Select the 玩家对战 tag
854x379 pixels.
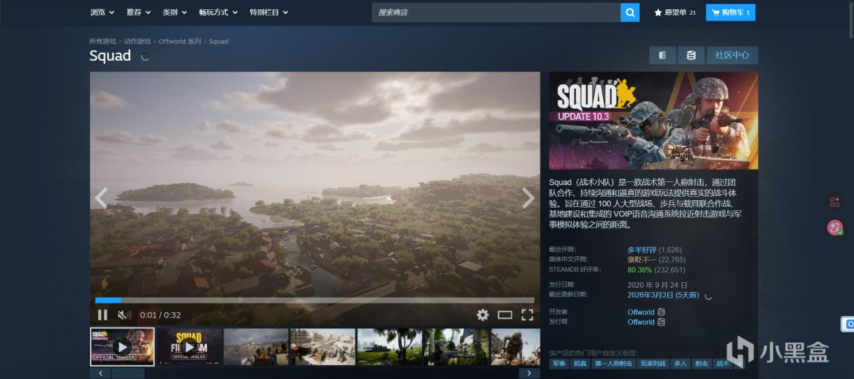[653, 364]
